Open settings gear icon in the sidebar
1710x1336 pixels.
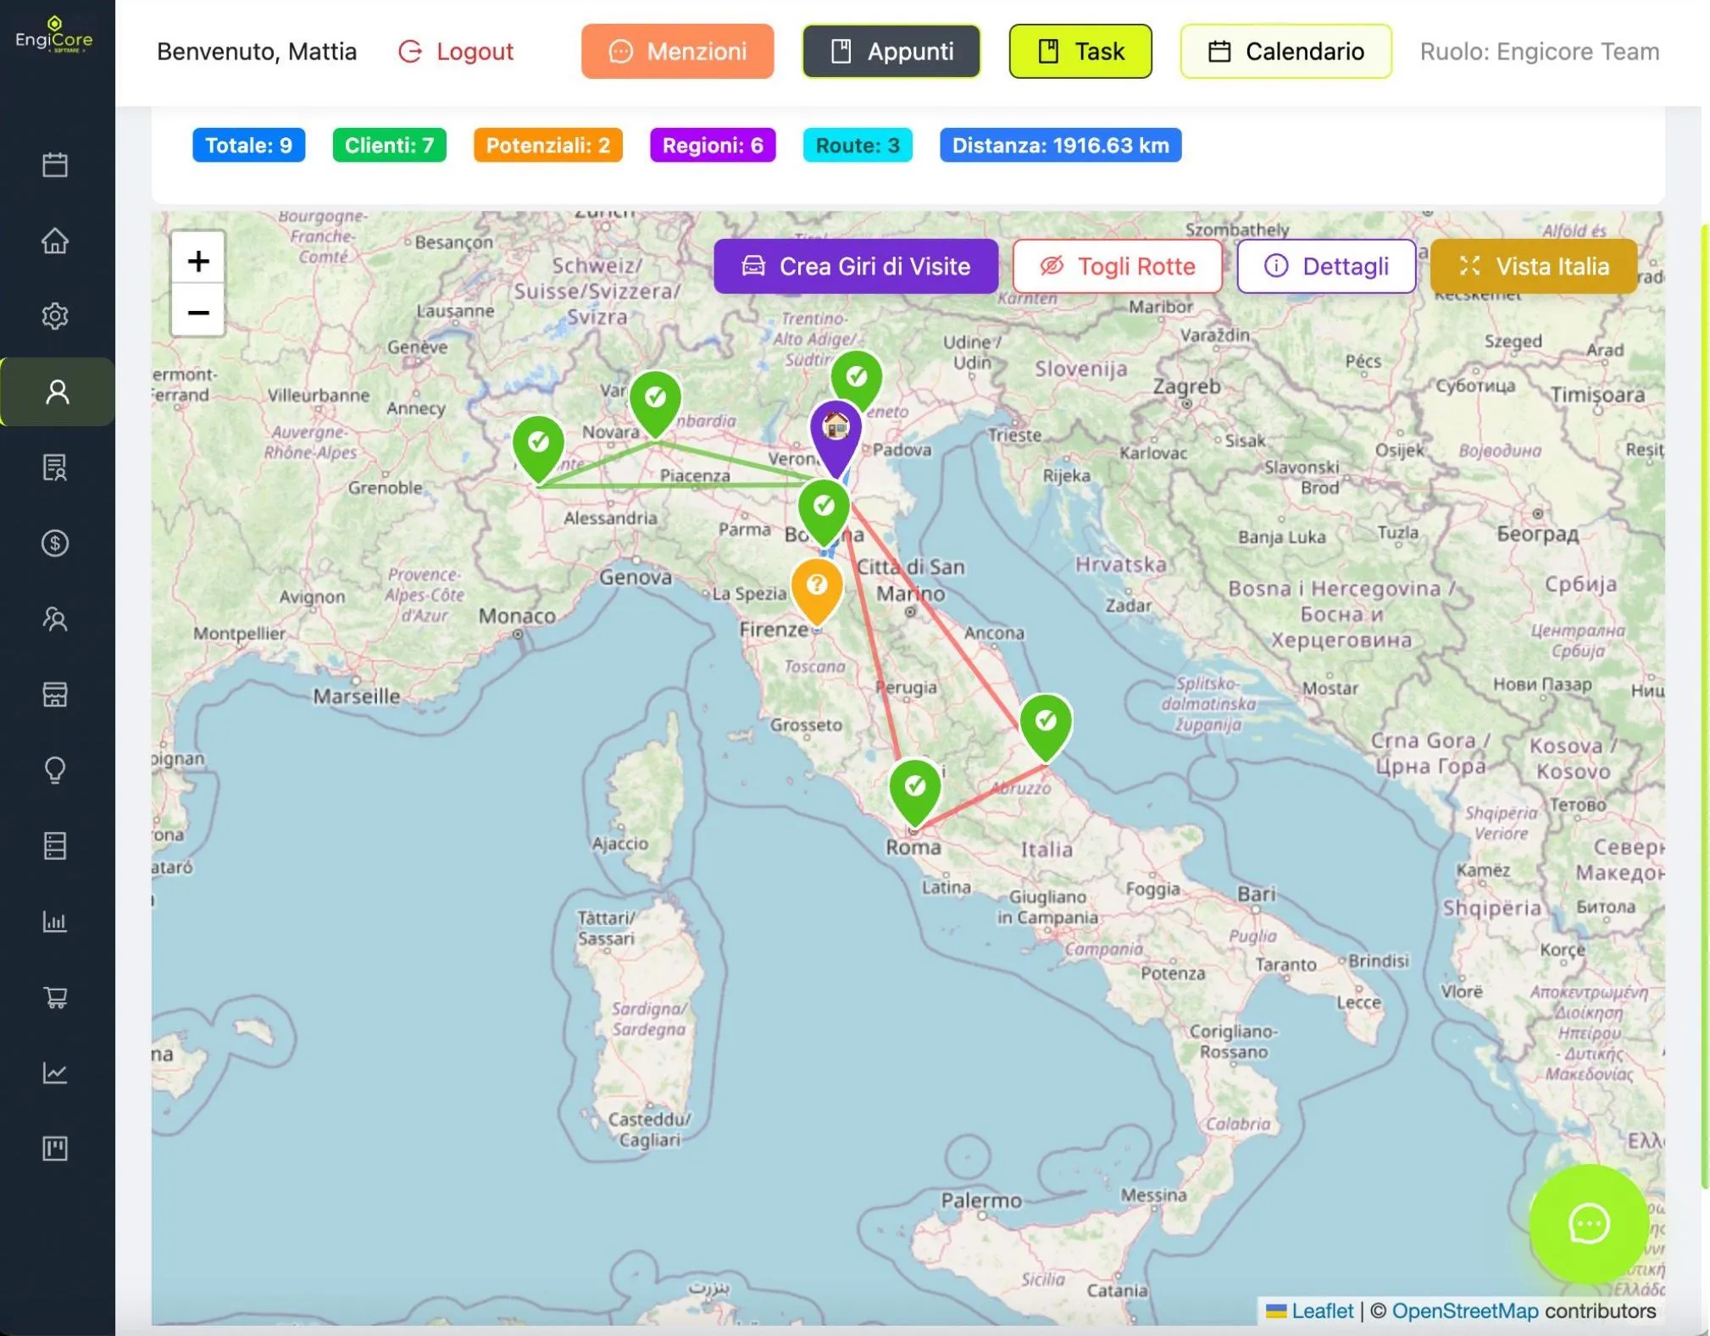pos(55,316)
